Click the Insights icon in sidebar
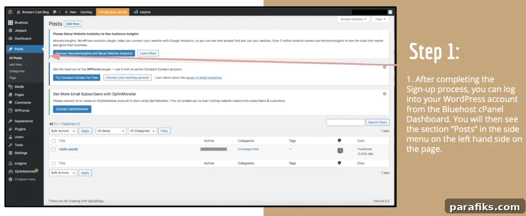 click(x=11, y=164)
